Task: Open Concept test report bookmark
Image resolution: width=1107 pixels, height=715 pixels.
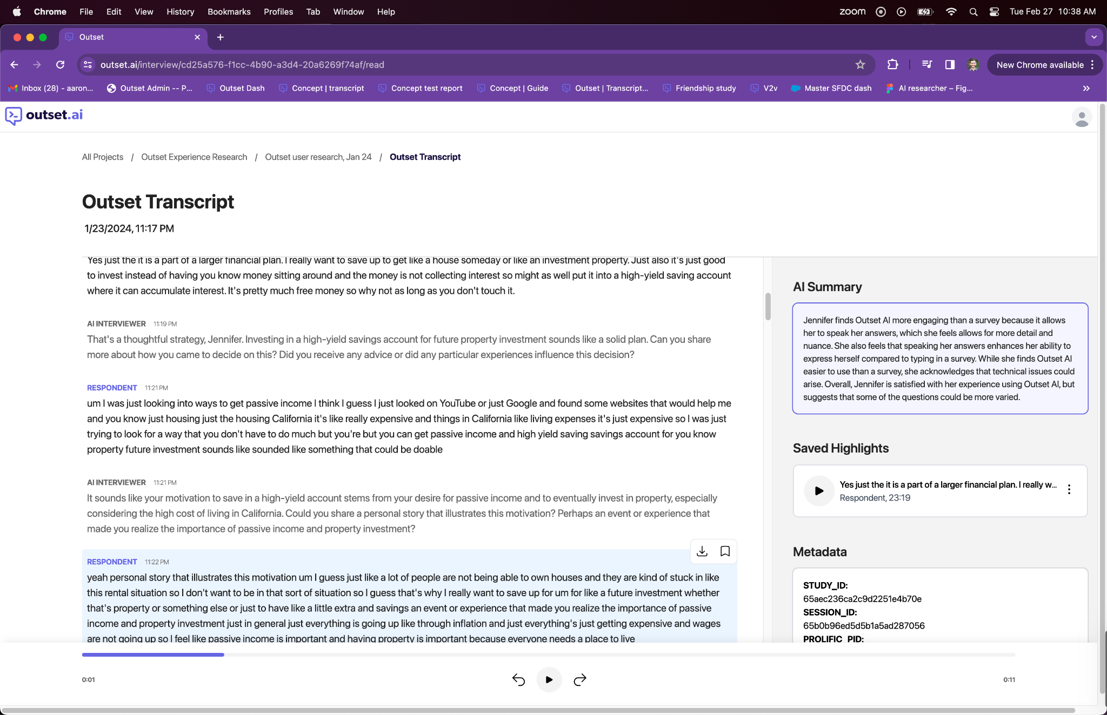Action: click(x=421, y=88)
